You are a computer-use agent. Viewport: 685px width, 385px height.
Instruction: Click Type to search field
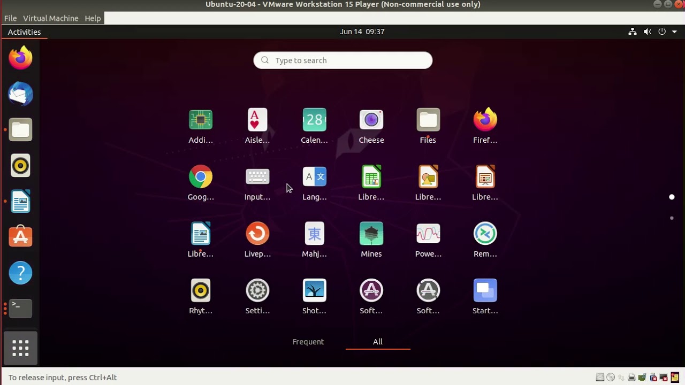343,60
